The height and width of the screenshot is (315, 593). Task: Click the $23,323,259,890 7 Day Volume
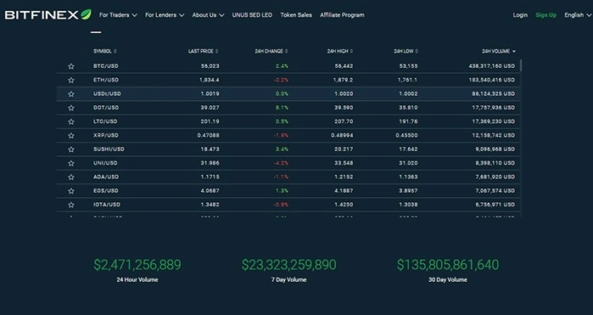pos(289,265)
